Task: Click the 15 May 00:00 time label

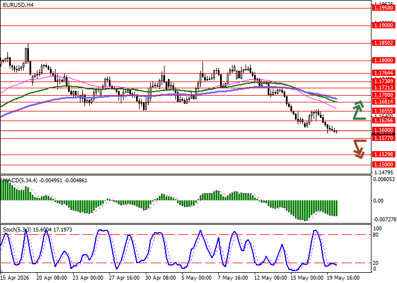Action: pos(307,278)
